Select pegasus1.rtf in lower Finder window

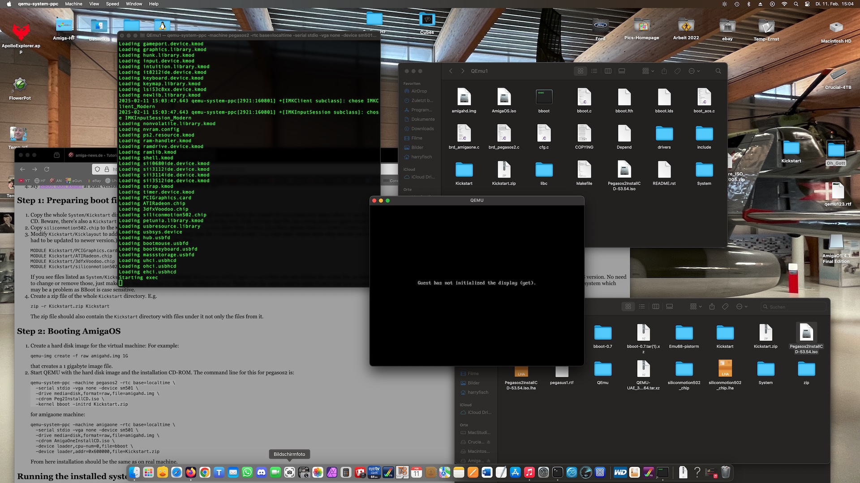[562, 375]
